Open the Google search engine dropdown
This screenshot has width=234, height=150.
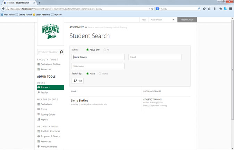pyautogui.click(x=158, y=9)
